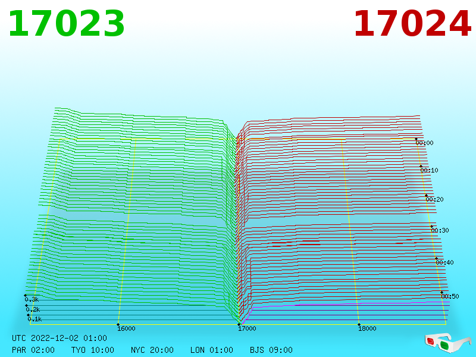Click the green 17023 bid price
Viewport: 476px width, 357px height.
point(67,23)
